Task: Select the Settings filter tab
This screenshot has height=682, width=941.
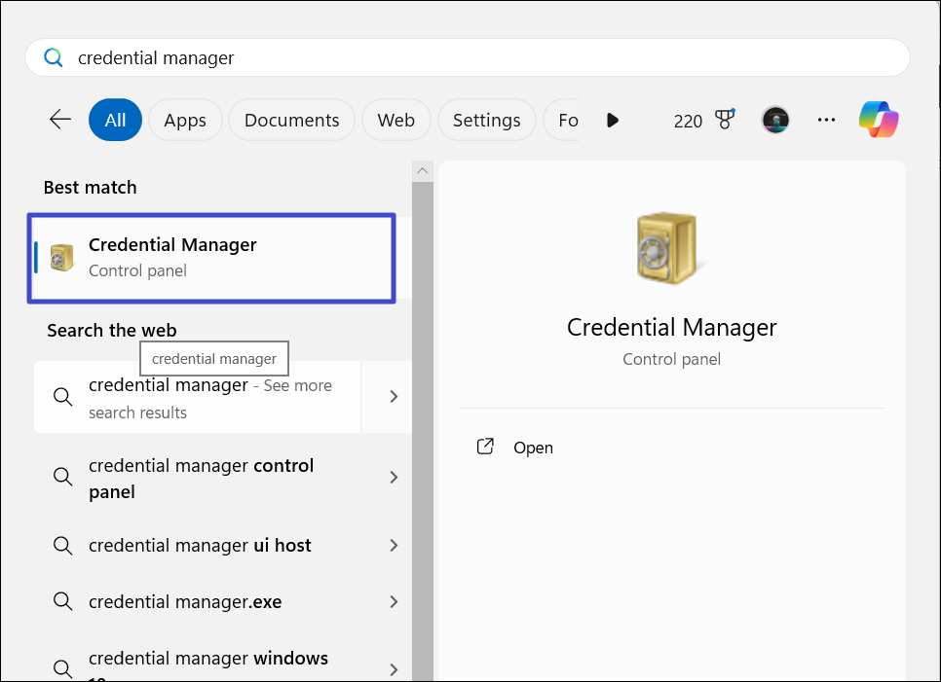Action: [x=486, y=120]
